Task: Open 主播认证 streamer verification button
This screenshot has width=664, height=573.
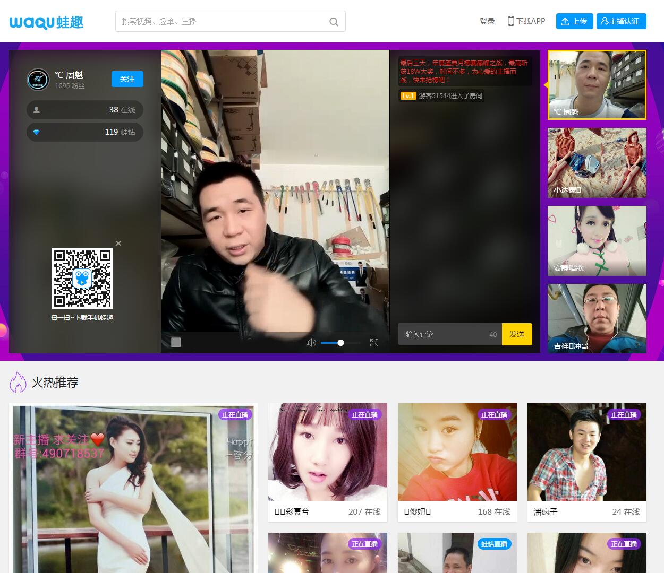Action: click(x=621, y=21)
